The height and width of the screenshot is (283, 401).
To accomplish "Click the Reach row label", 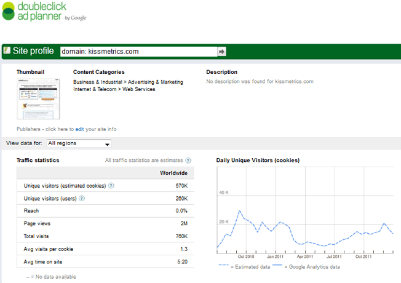I will [31, 211].
